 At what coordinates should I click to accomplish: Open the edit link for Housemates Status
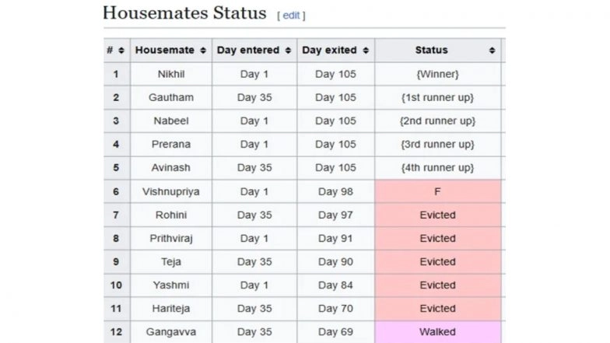tap(291, 16)
